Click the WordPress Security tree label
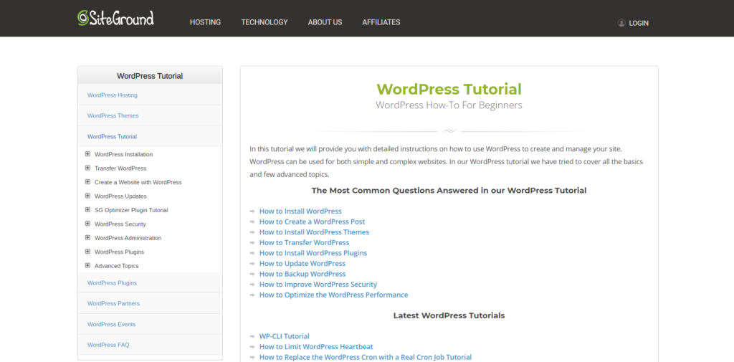734x362 pixels. tap(120, 224)
